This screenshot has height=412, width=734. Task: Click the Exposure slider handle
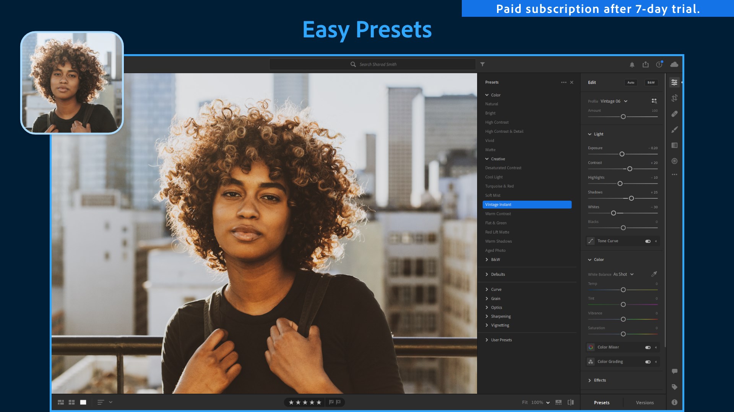(622, 154)
